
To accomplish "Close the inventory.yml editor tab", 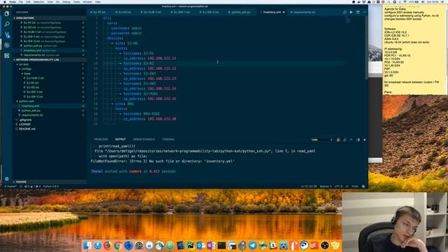I will point(283,13).
